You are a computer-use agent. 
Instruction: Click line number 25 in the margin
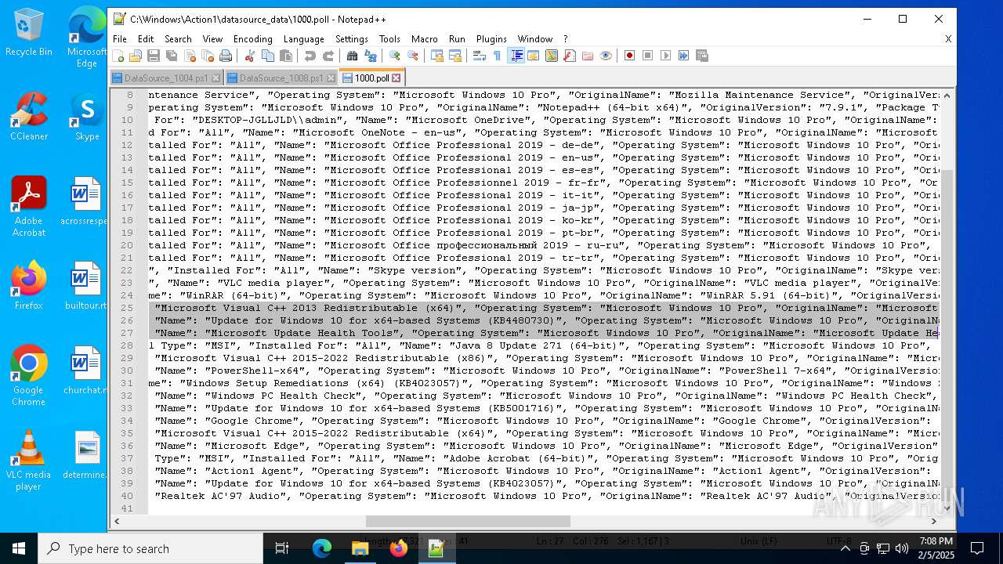[127, 308]
